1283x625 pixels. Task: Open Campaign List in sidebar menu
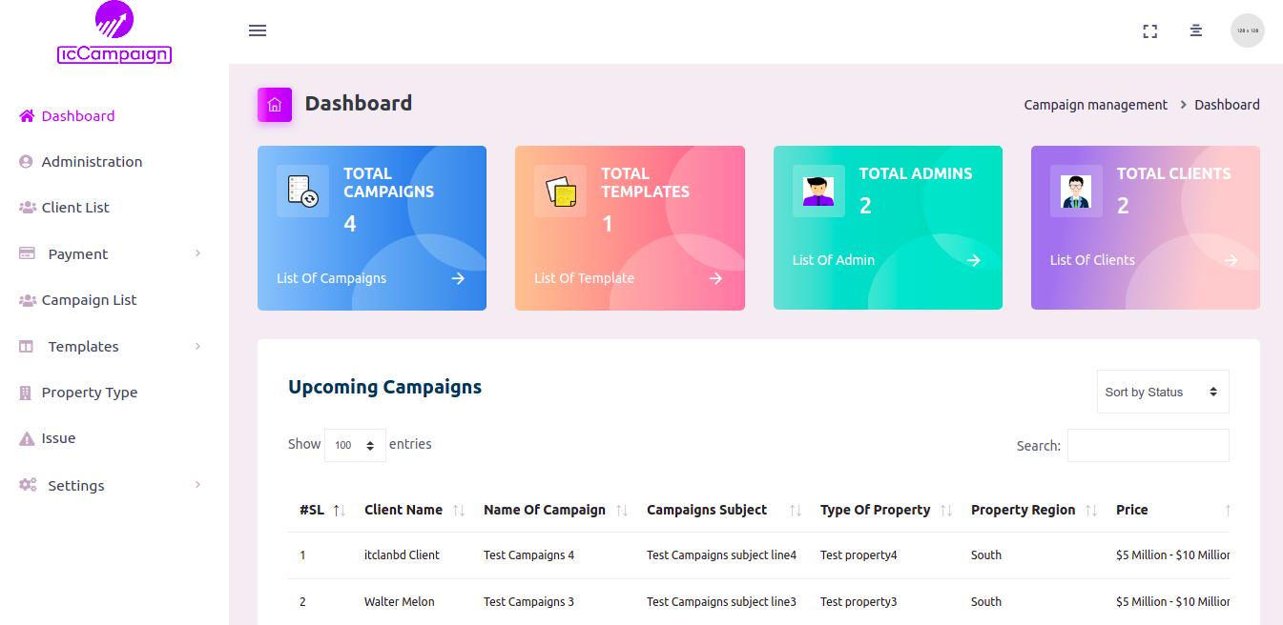pos(90,300)
